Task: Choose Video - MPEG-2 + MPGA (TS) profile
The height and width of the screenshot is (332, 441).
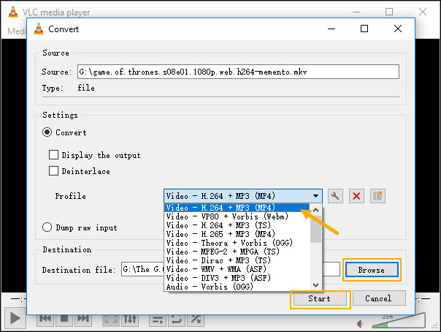Action: pos(237,252)
